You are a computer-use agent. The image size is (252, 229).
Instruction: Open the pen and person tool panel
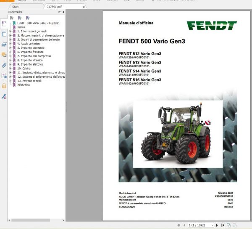pos(4,97)
